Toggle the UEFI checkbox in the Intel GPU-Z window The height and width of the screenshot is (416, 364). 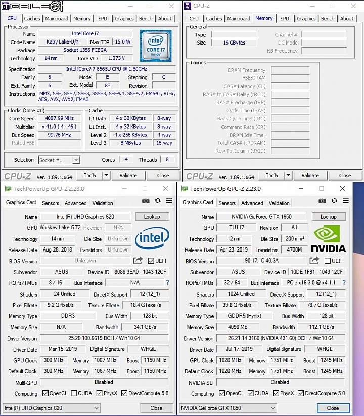(x=151, y=261)
